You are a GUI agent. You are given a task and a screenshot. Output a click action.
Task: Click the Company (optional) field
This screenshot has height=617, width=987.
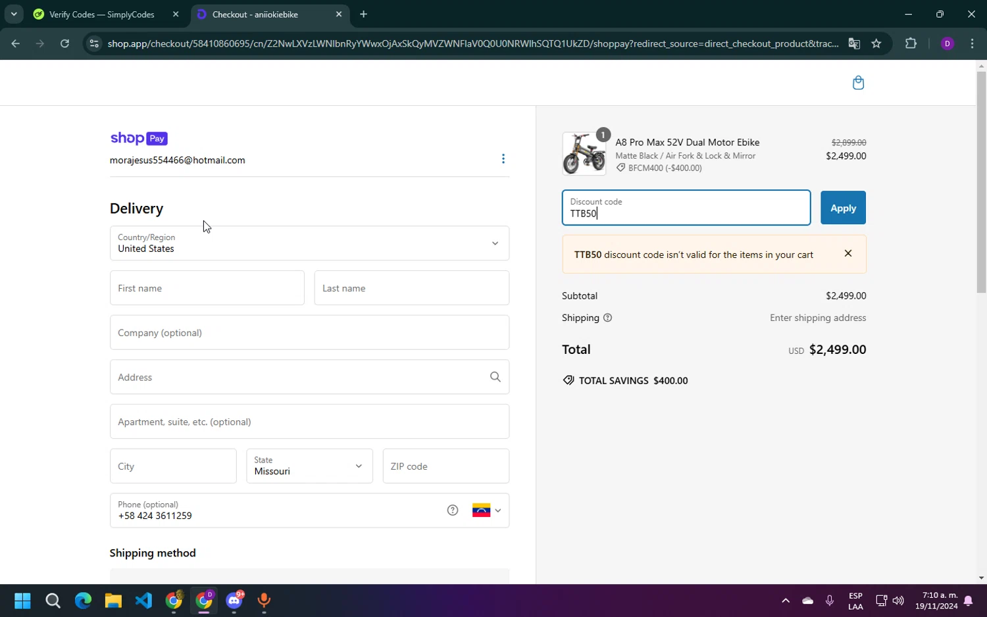tap(309, 332)
